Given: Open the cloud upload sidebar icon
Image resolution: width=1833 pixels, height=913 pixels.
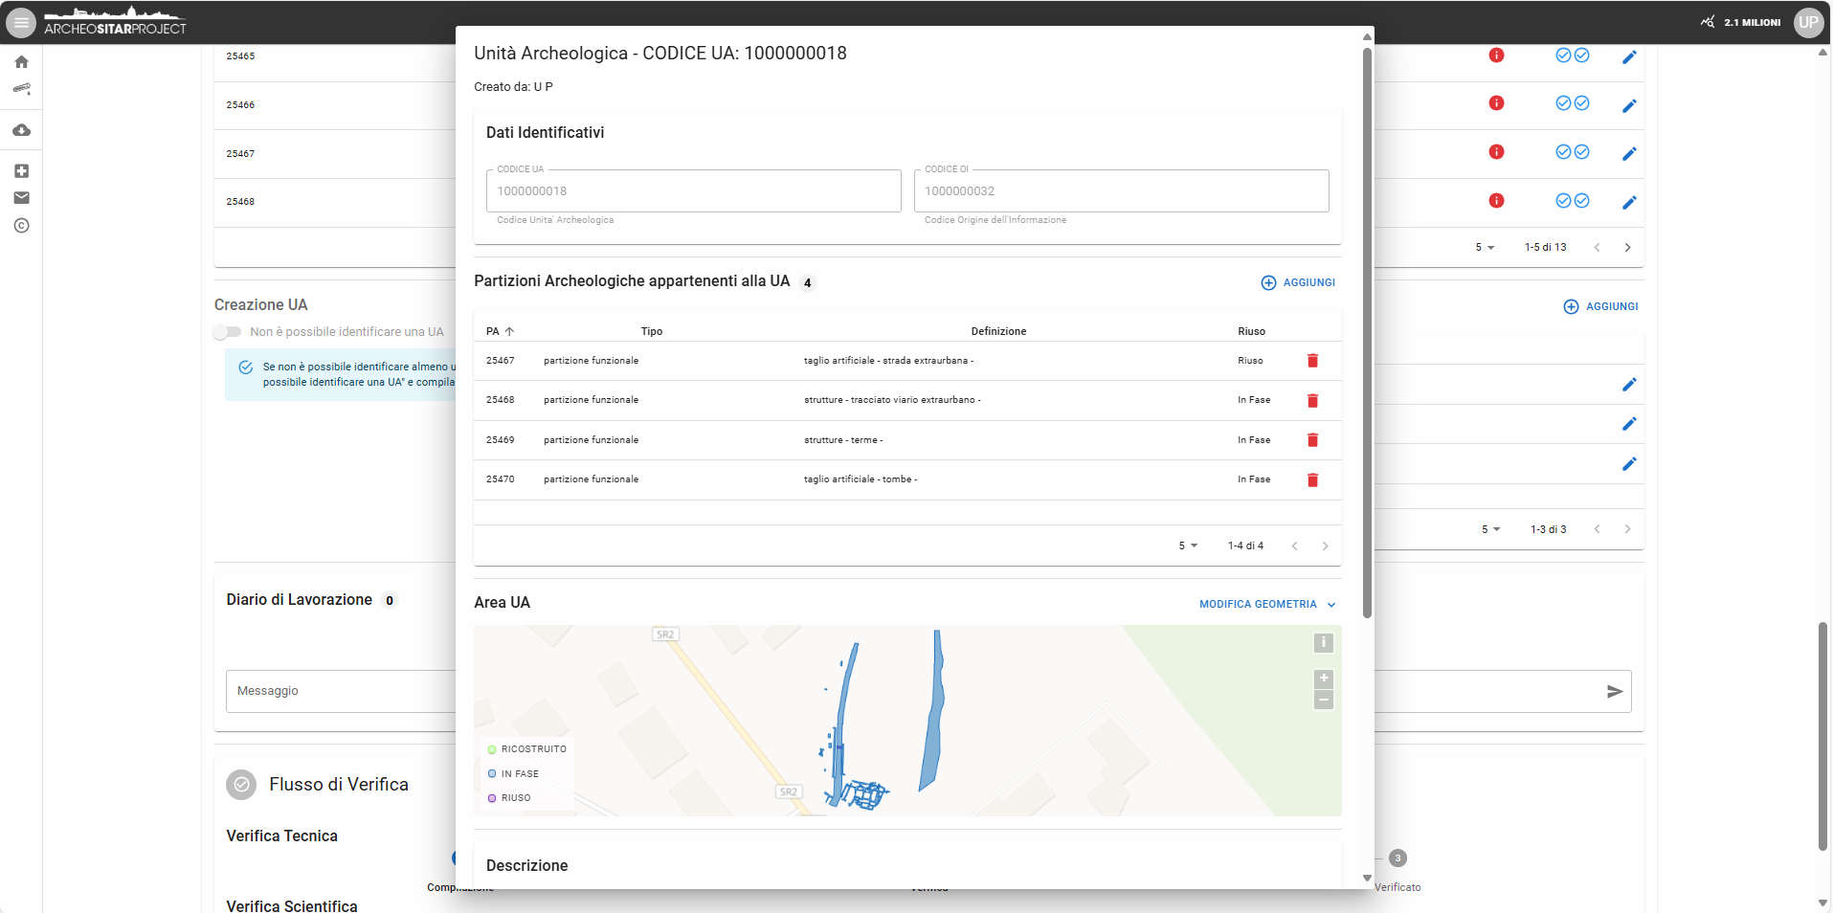Looking at the screenshot, I should [21, 130].
